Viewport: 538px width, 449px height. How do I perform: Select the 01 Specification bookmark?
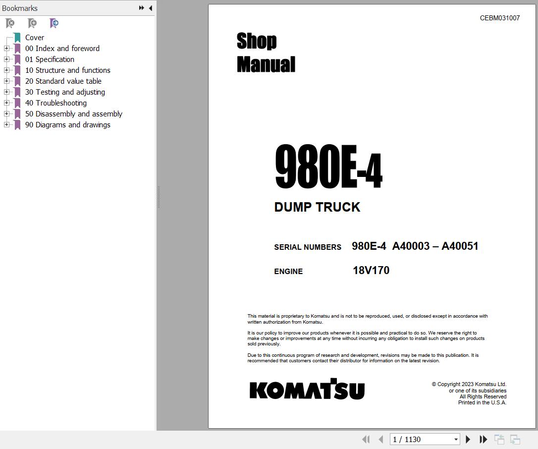coord(50,59)
